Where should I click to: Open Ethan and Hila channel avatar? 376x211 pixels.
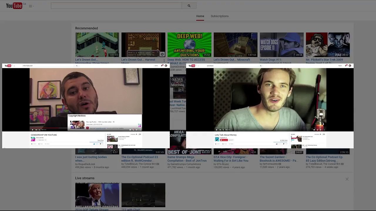pyautogui.click(x=33, y=139)
